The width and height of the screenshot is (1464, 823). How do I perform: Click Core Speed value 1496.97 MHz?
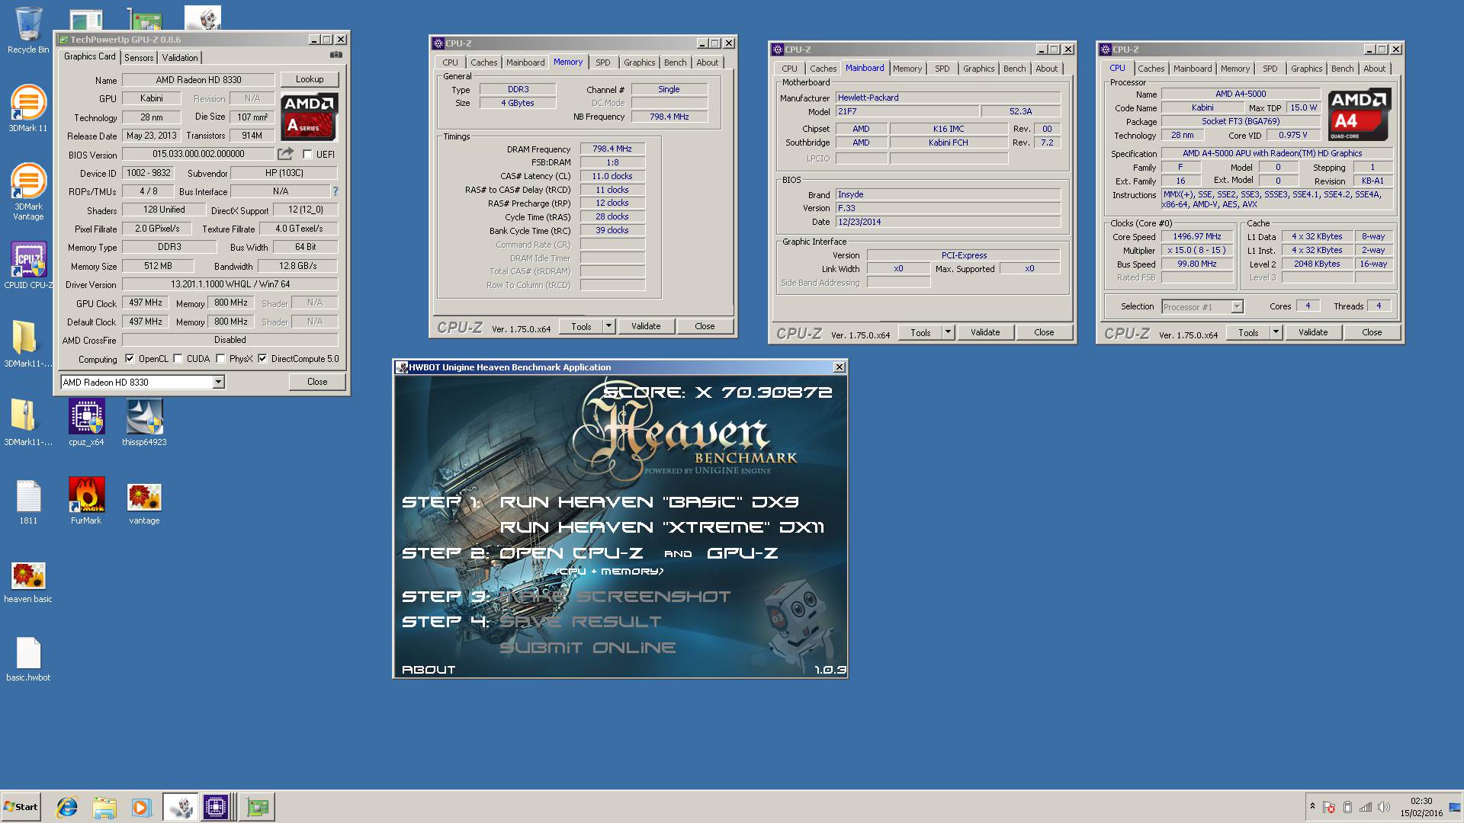1197,236
